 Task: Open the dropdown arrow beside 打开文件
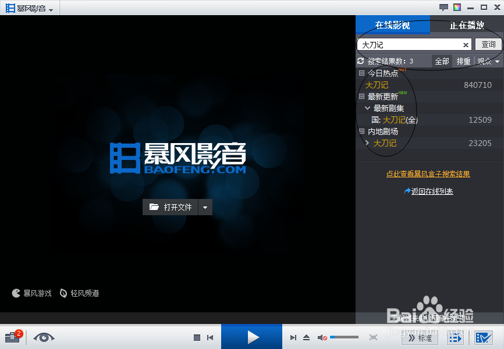[x=205, y=207]
